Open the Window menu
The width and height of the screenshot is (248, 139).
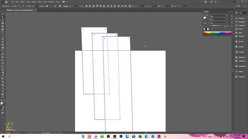52,2
